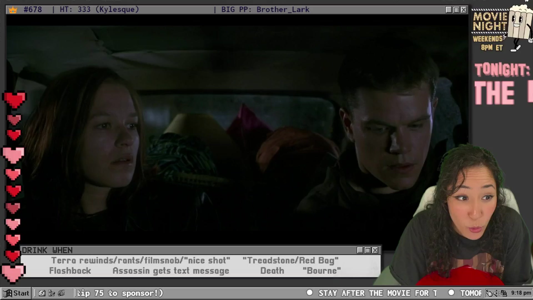Click the mouse icon in the system tray
Image resolution: width=533 pixels, height=300 pixels.
490,293
